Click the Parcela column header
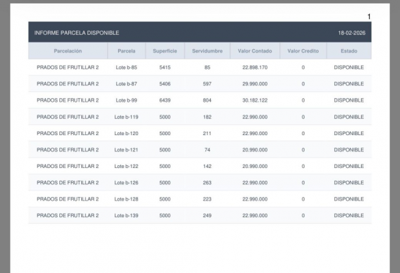 tap(126, 51)
